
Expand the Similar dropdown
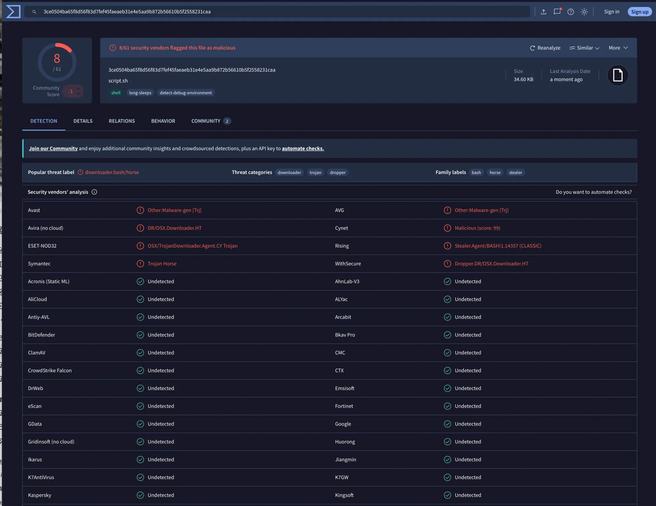584,48
